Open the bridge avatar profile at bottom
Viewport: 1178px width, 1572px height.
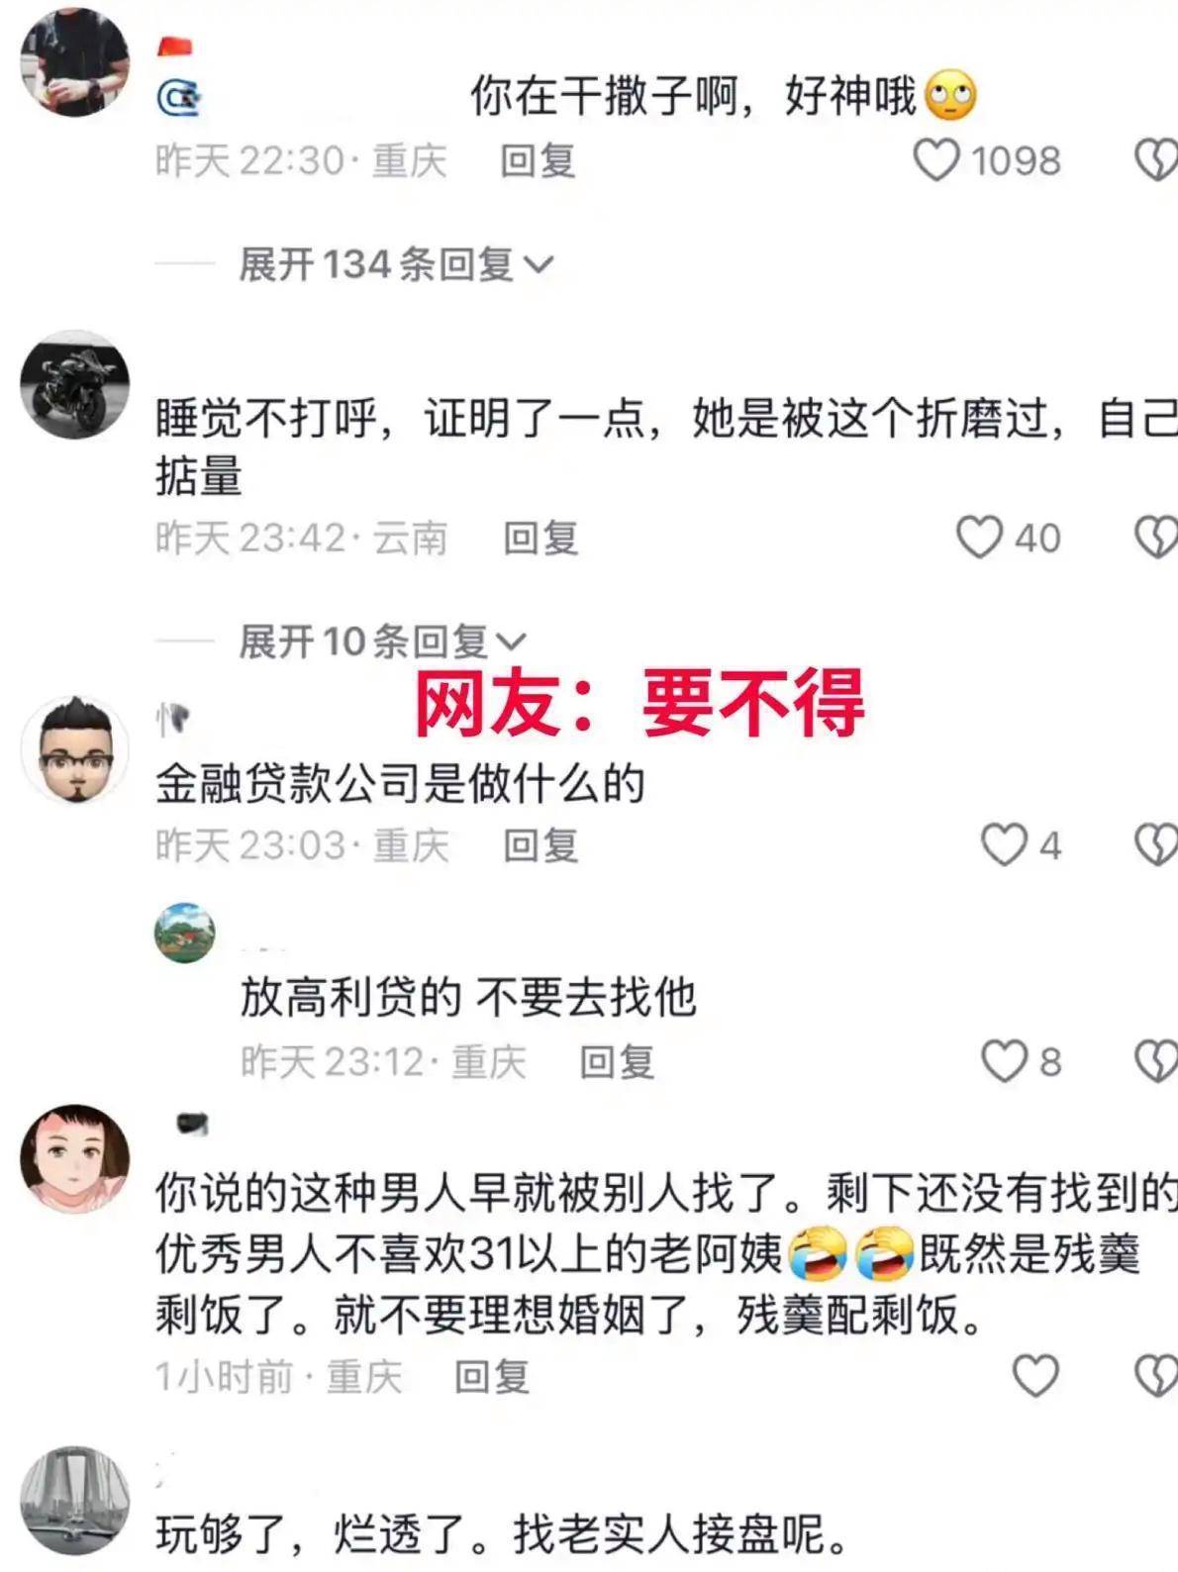[75, 1500]
